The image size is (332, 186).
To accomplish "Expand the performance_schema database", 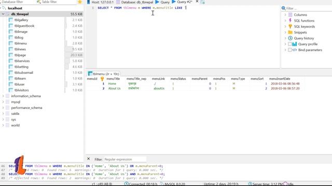I will point(3,108).
